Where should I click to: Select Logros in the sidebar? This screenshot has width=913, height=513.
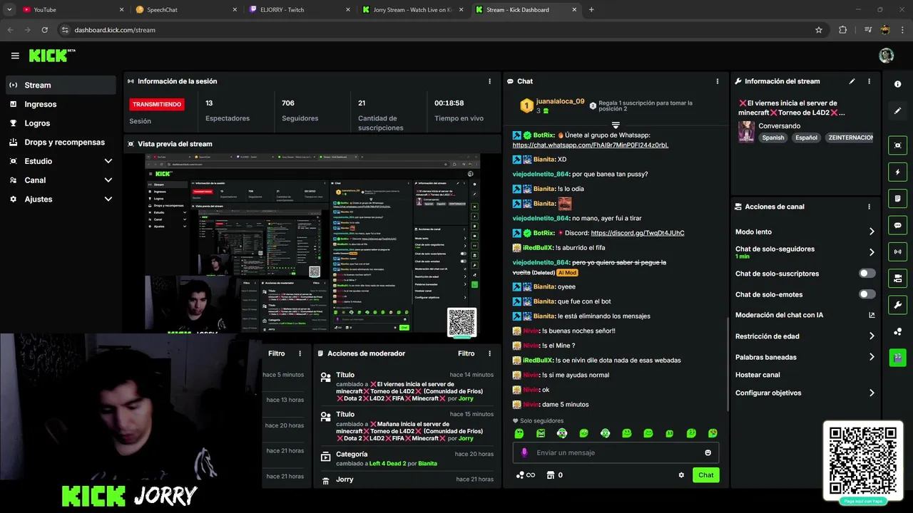point(61,123)
